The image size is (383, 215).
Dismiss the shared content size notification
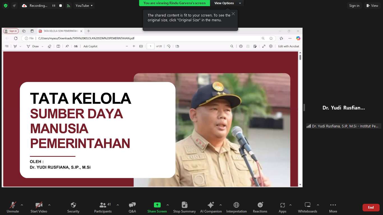[x=233, y=14]
